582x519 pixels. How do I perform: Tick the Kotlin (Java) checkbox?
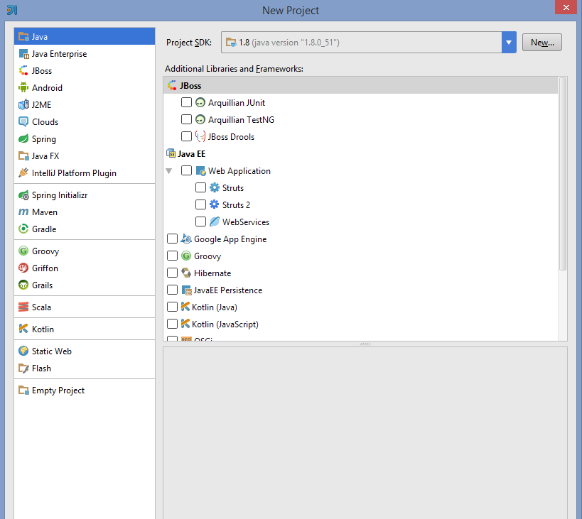coord(172,307)
